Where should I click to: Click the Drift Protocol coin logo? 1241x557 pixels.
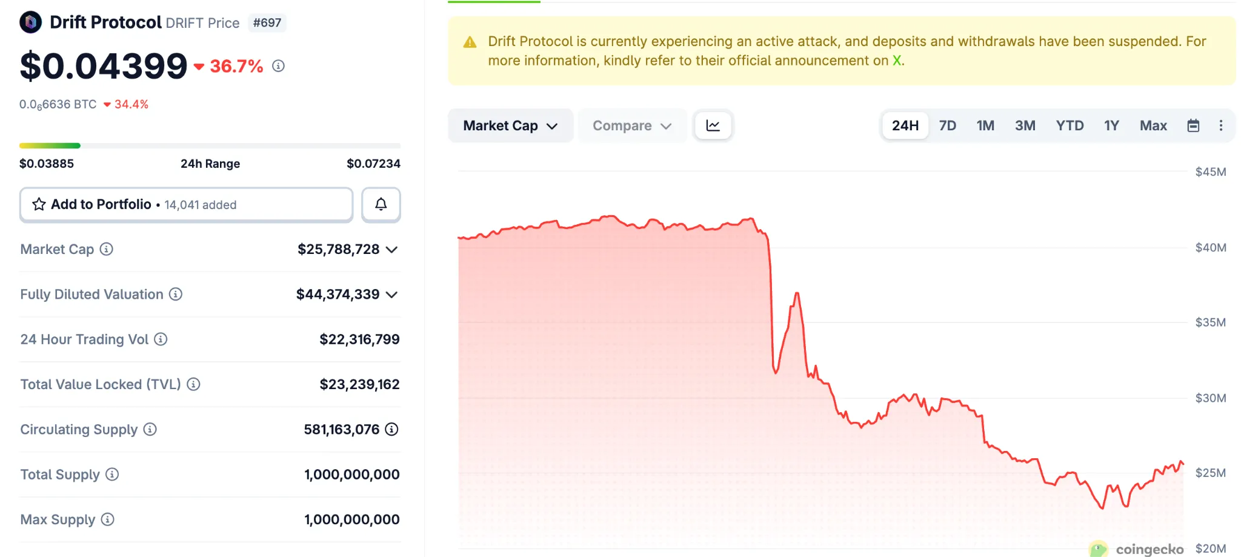click(x=30, y=22)
